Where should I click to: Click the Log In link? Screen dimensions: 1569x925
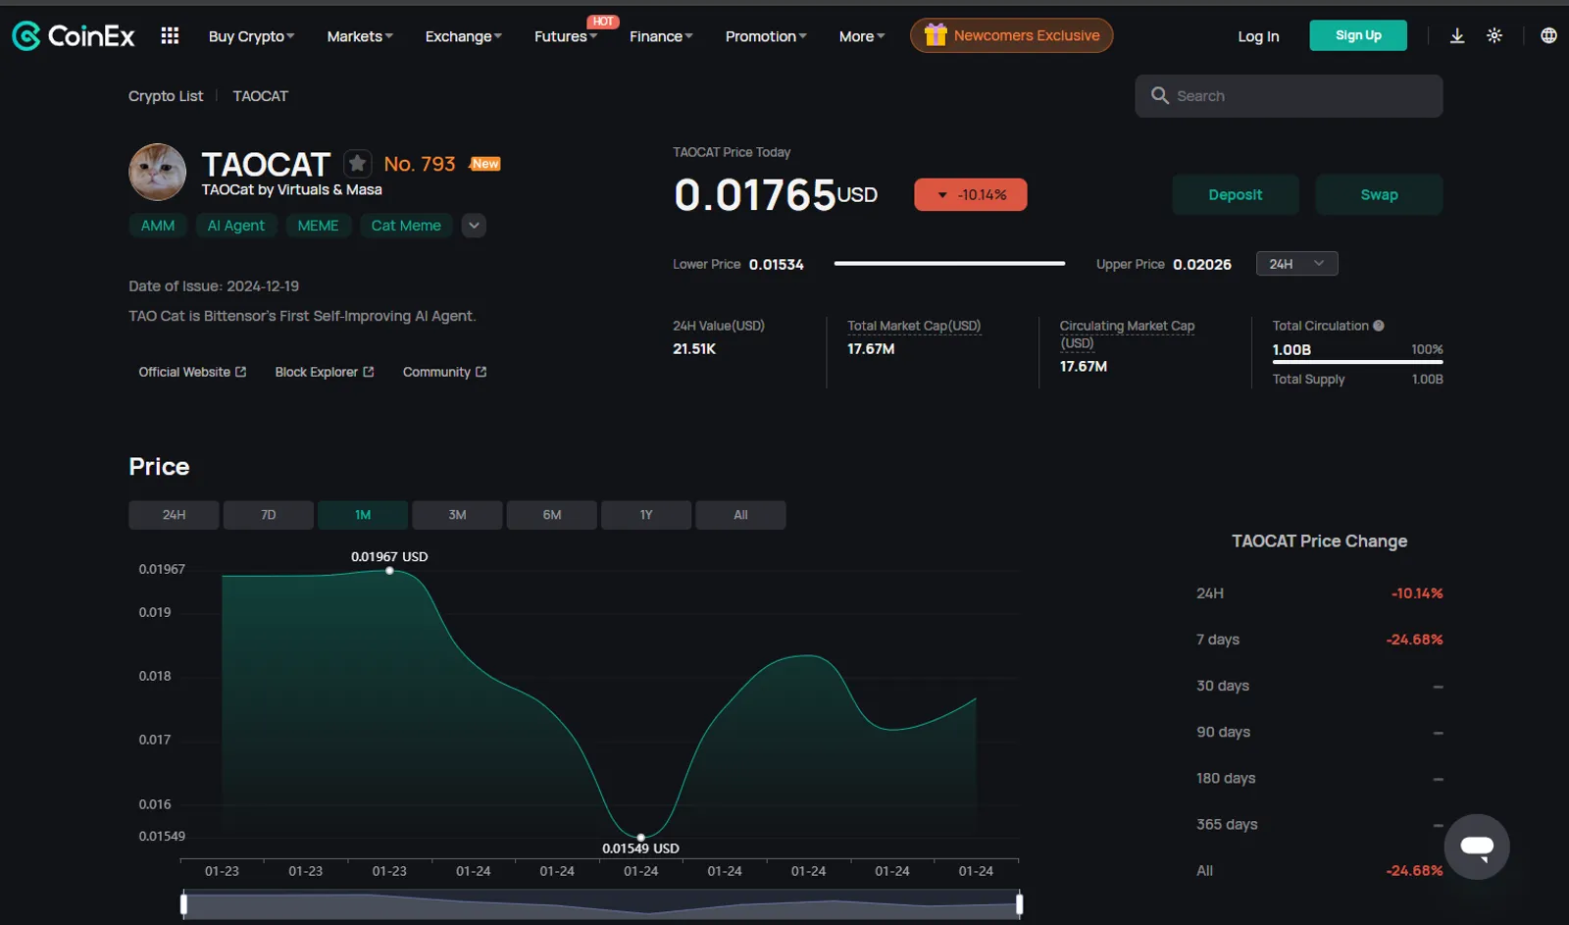coord(1258,36)
